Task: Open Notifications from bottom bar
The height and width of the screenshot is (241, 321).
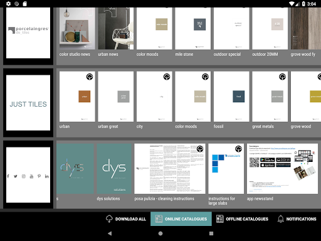Action: tap(297, 219)
